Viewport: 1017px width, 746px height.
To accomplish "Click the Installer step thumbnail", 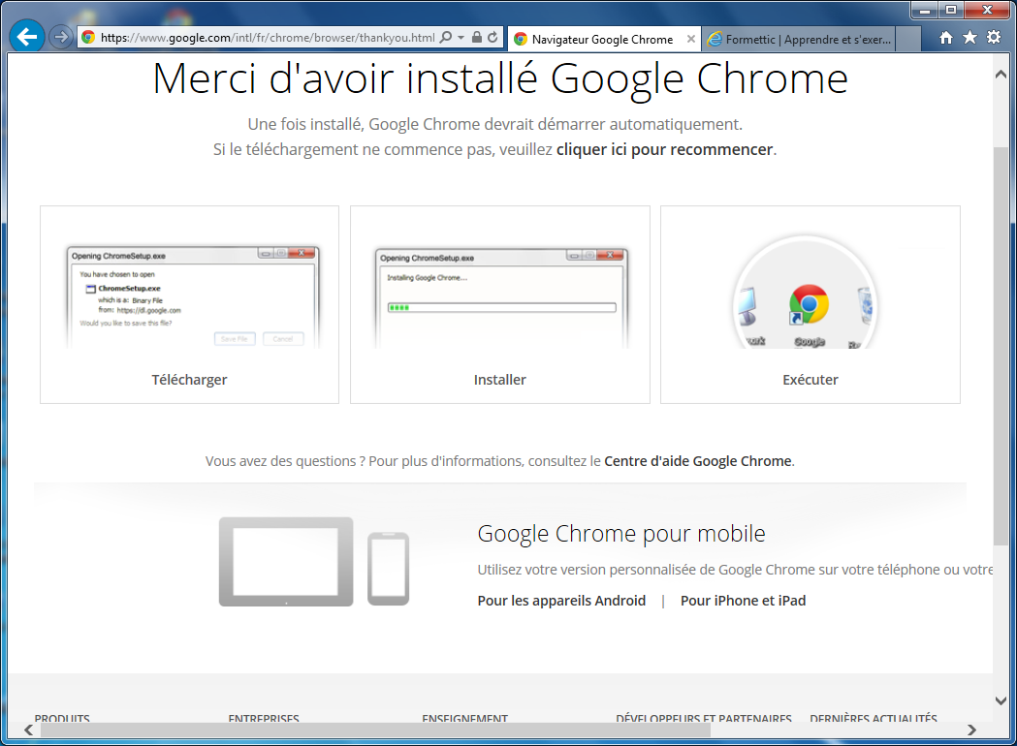I will tap(501, 296).
